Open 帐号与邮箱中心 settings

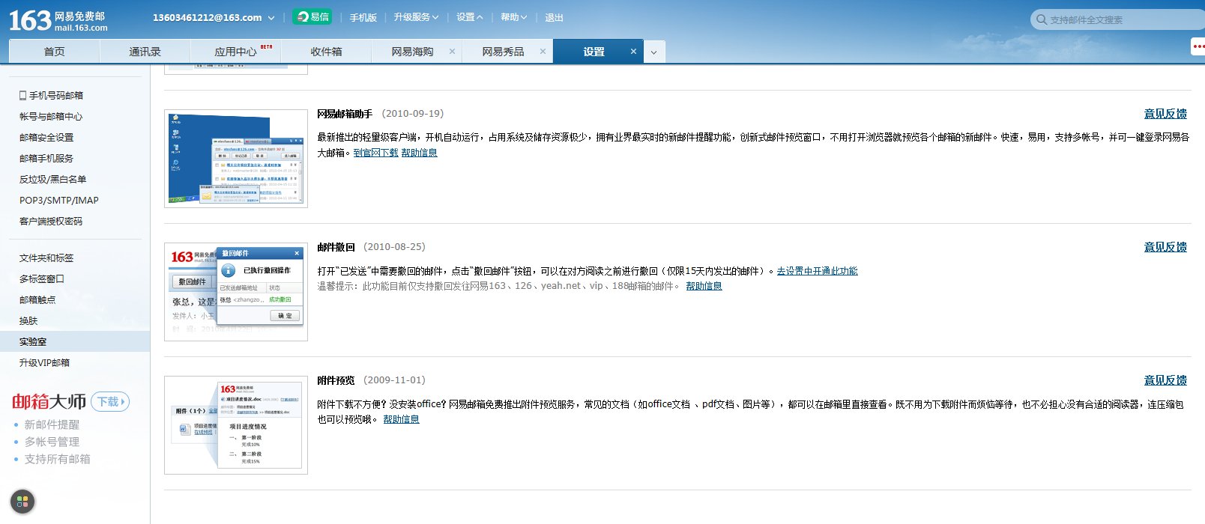51,116
